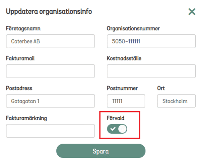The width and height of the screenshot is (201, 164).
Task: Click the Företagsnamn field containing Caterbee AB
Action: tap(50, 41)
